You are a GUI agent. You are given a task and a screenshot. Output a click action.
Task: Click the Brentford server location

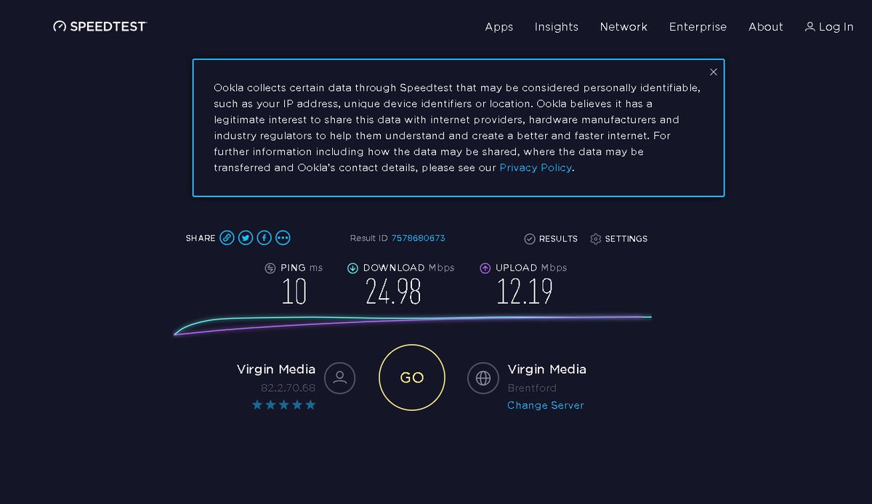pos(532,388)
